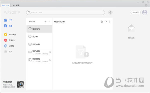Select 云文档 in the location list
The width and height of the screenshot is (150, 93).
click(x=39, y=37)
